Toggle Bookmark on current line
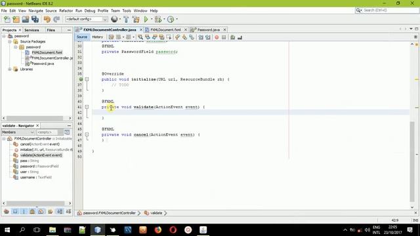Viewport: 420px width, 236px height. (192, 37)
